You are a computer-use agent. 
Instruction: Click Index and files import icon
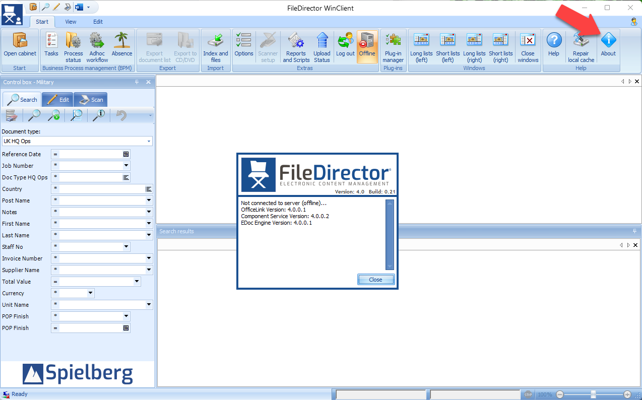point(216,46)
